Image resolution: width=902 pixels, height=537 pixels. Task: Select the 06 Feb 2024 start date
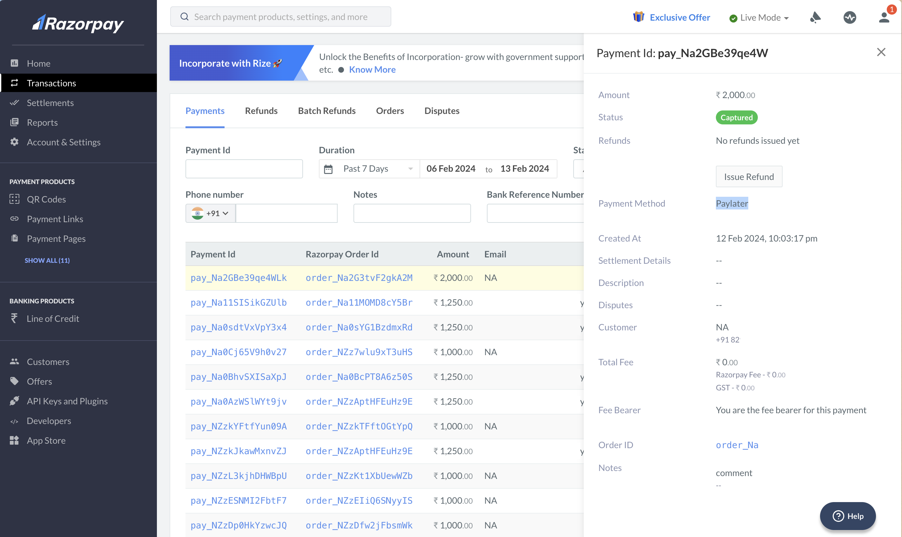tap(451, 169)
